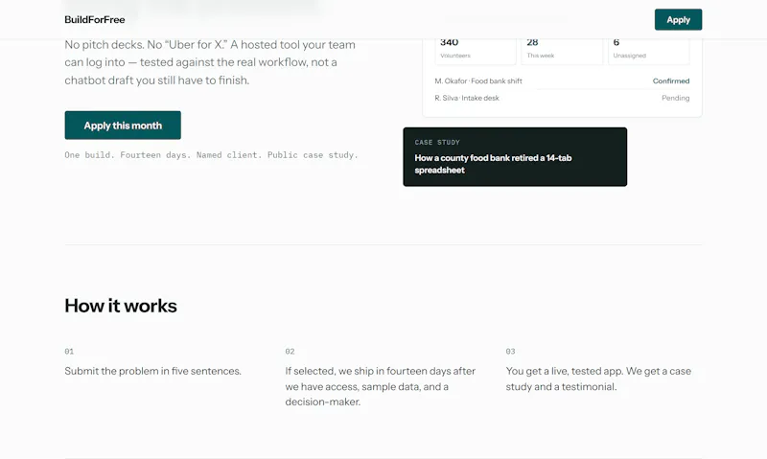The image size is (767, 459).
Task: Click the 340 Volunteers stat card
Action: click(x=476, y=52)
